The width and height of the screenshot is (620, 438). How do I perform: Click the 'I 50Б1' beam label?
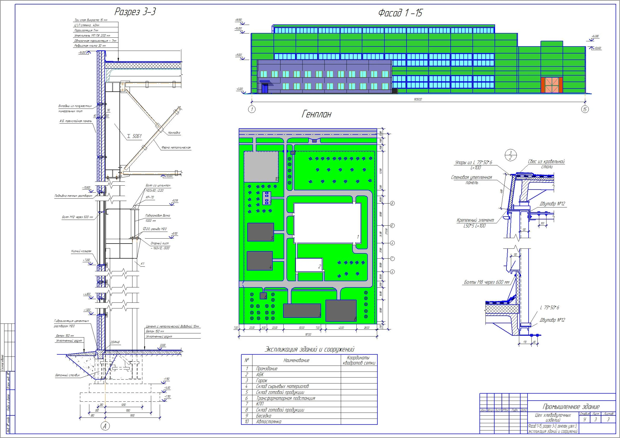[134, 137]
